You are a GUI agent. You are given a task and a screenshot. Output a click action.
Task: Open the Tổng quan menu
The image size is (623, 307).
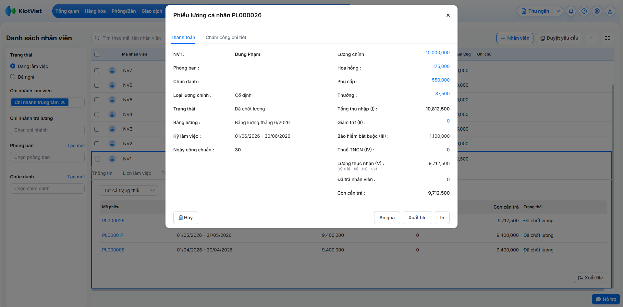click(67, 11)
